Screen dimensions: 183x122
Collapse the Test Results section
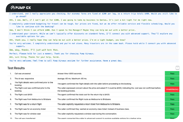tap(178, 68)
